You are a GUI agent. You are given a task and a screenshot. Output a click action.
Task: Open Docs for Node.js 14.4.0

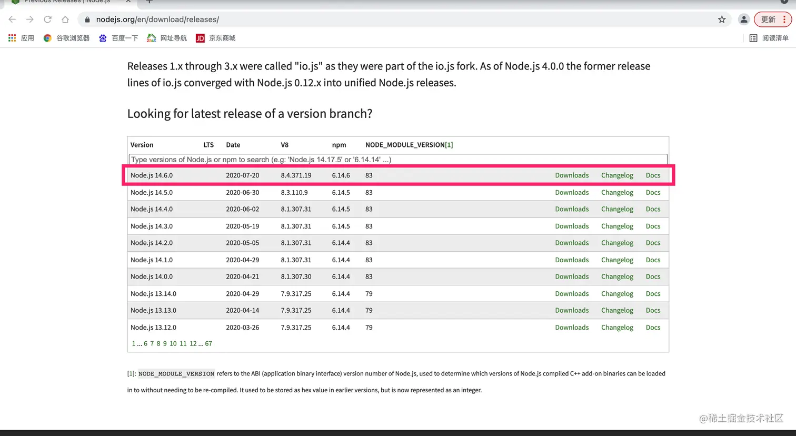pyautogui.click(x=653, y=209)
